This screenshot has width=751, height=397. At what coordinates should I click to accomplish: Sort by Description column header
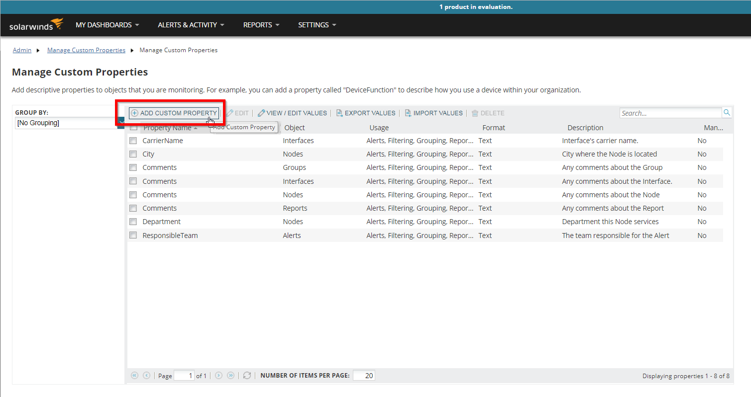[x=585, y=128]
